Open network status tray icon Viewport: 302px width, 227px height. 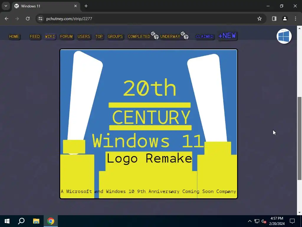click(257, 221)
